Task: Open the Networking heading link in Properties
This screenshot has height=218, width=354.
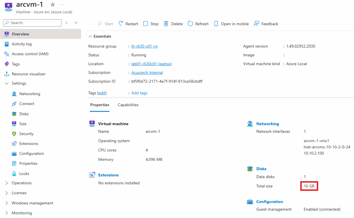Action: pos(268,124)
